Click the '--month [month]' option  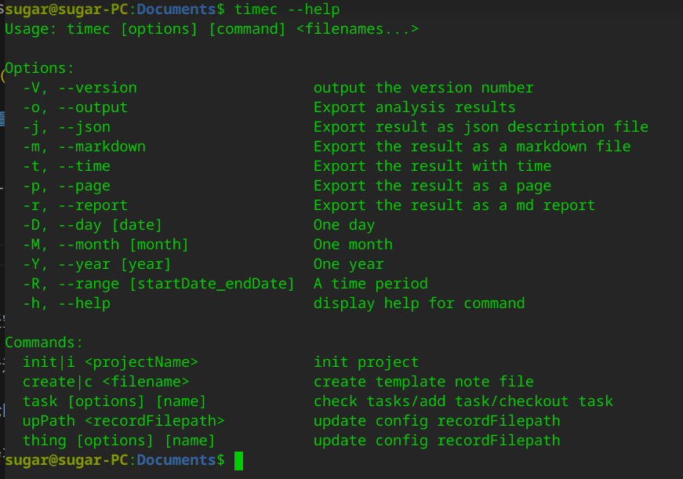123,245
